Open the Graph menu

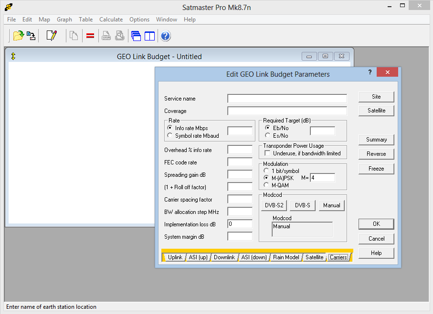click(64, 20)
